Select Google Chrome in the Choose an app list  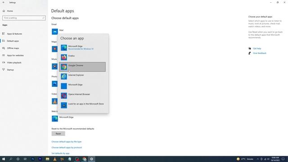click(82, 67)
